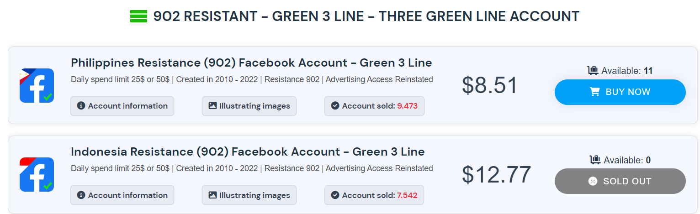View Illustrating images for the Indonesia account
The width and height of the screenshot is (700, 214).
click(249, 195)
